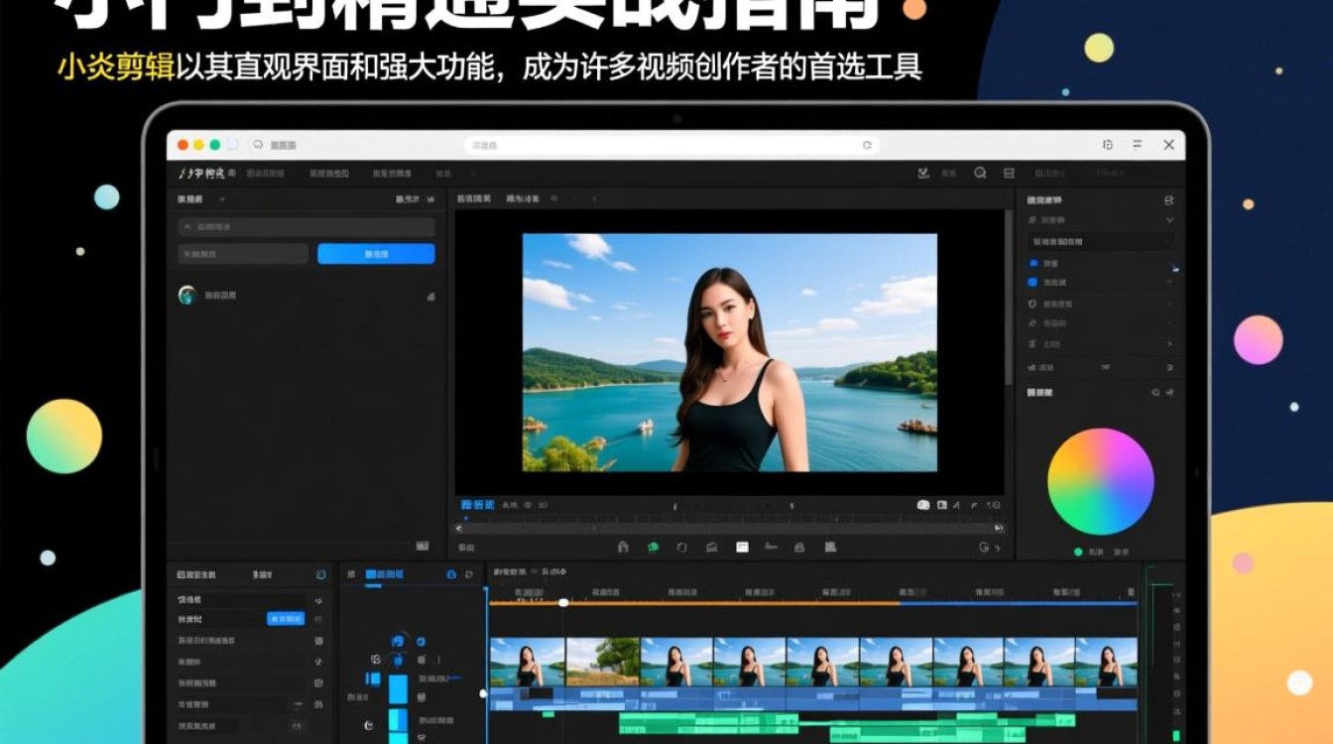Click the blue button in the left media panel

(376, 254)
